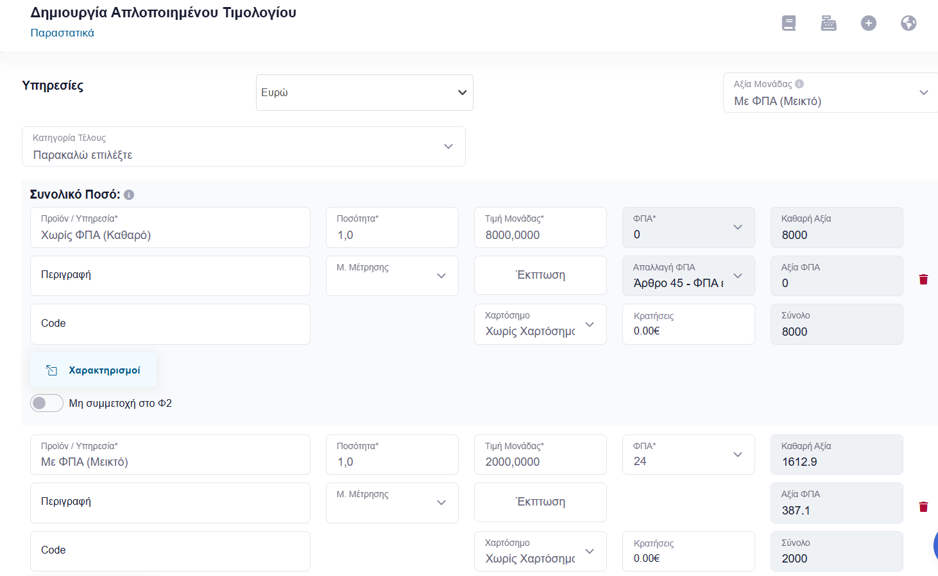Screen dimensions: 938x576
Task: Expand Κατηγορία Τέλους dropdown
Action: (244, 147)
